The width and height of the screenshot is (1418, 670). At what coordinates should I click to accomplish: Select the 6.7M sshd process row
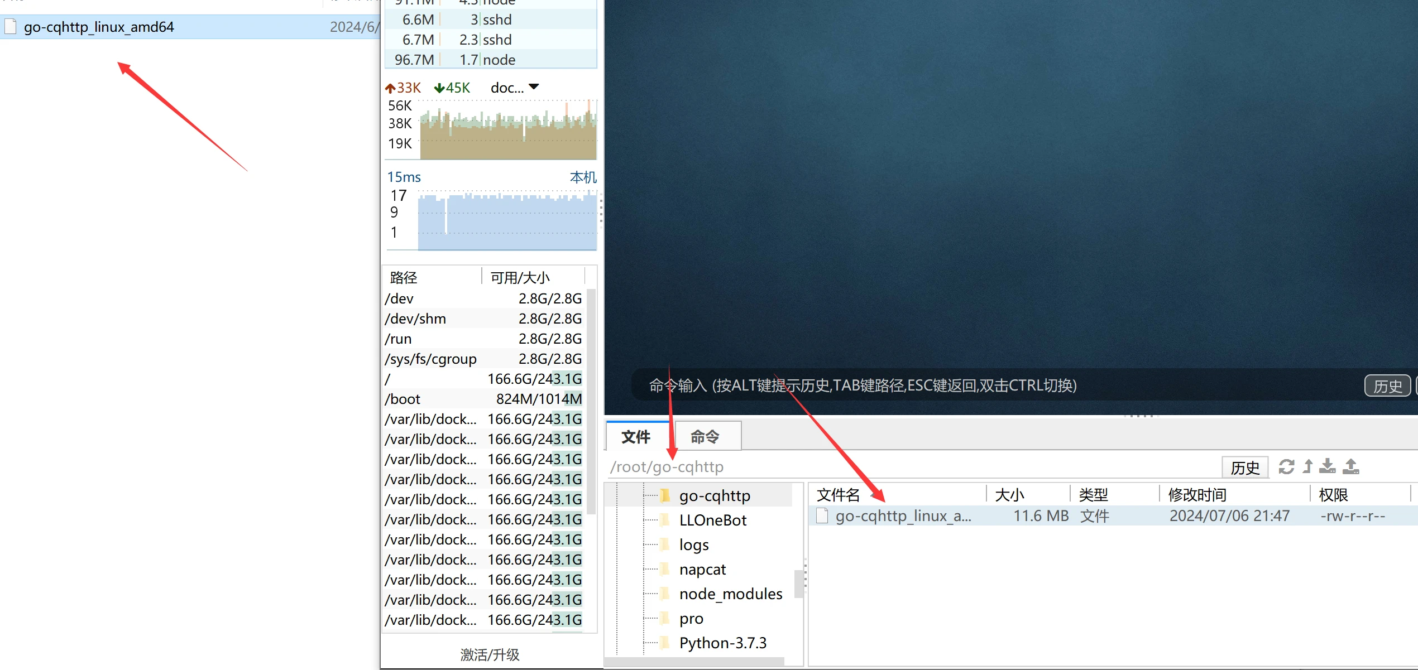pos(491,40)
